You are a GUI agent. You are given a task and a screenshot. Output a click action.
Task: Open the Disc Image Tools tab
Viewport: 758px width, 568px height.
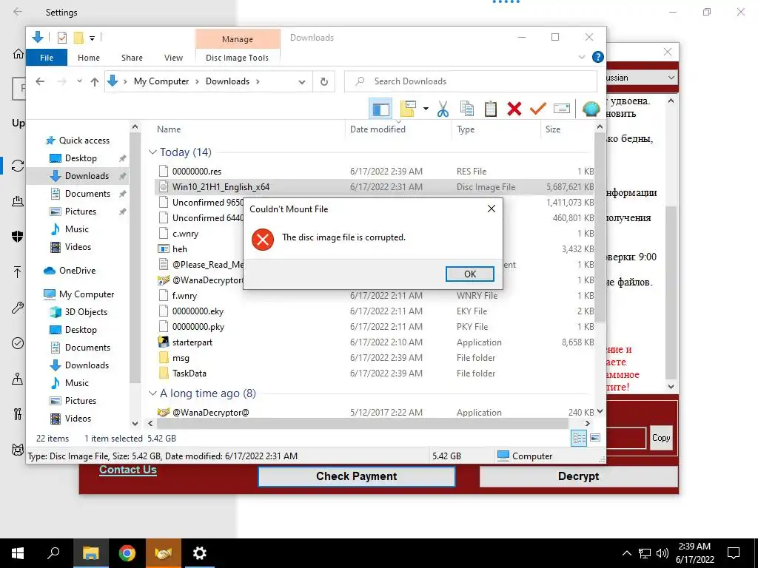click(237, 58)
